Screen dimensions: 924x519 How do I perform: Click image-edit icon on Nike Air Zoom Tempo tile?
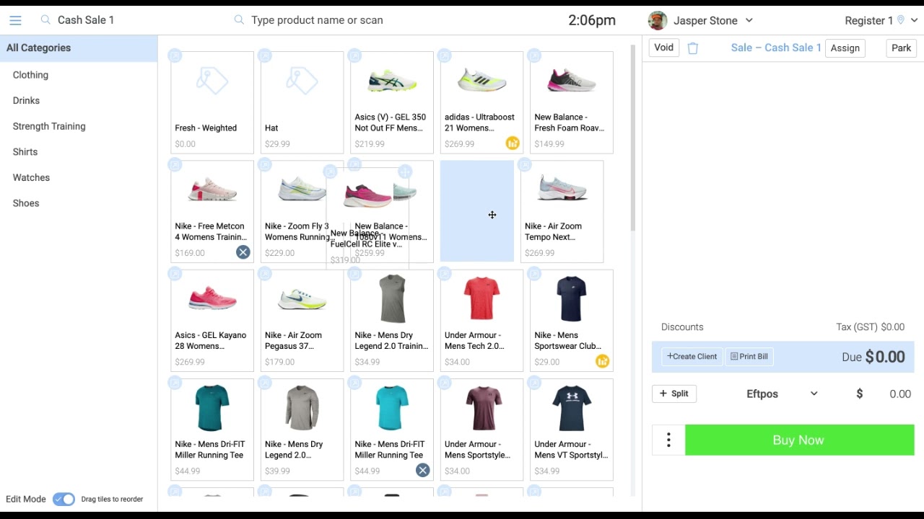click(525, 165)
